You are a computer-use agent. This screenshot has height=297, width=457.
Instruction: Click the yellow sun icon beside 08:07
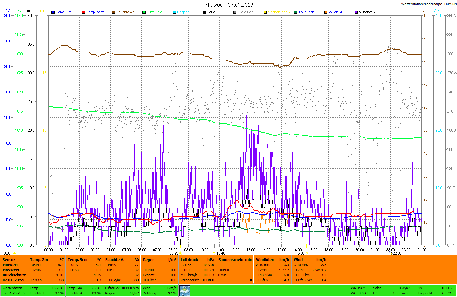[x=14, y=253]
